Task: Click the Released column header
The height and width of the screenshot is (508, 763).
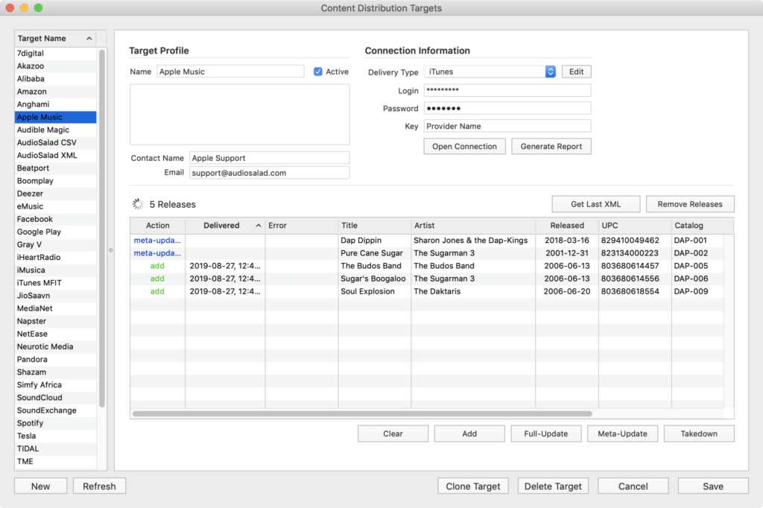Action: (567, 226)
